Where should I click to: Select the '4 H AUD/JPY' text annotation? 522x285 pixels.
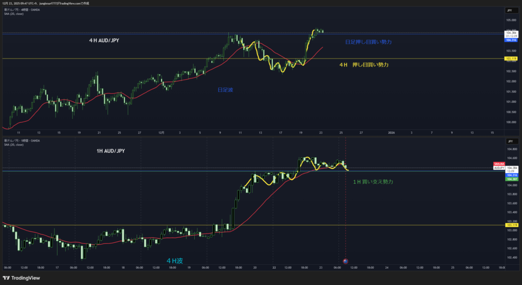pos(106,39)
